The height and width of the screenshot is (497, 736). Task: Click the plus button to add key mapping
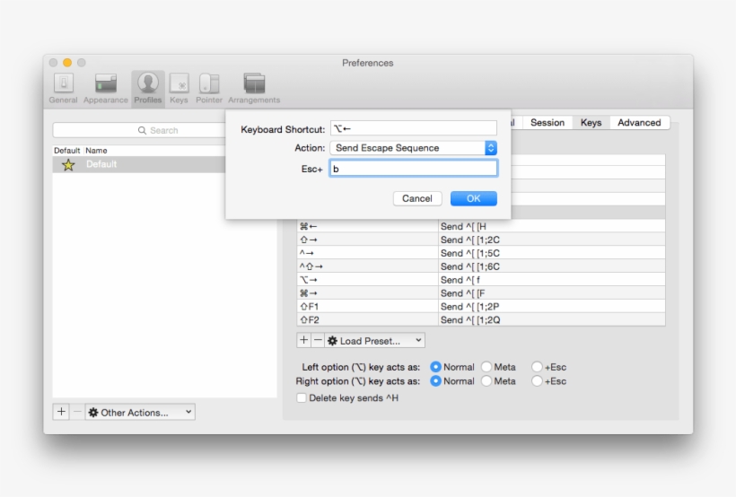(x=303, y=341)
